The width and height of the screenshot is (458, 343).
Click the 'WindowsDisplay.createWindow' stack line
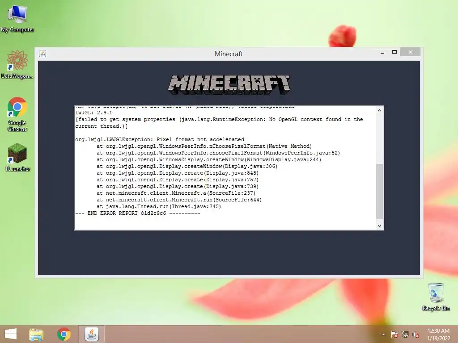click(x=209, y=159)
